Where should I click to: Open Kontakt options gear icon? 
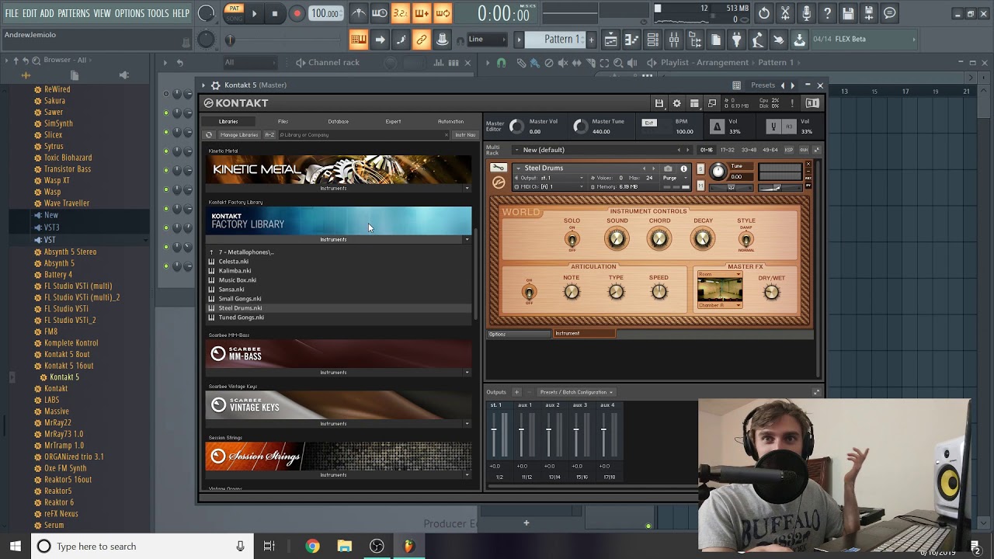[676, 103]
